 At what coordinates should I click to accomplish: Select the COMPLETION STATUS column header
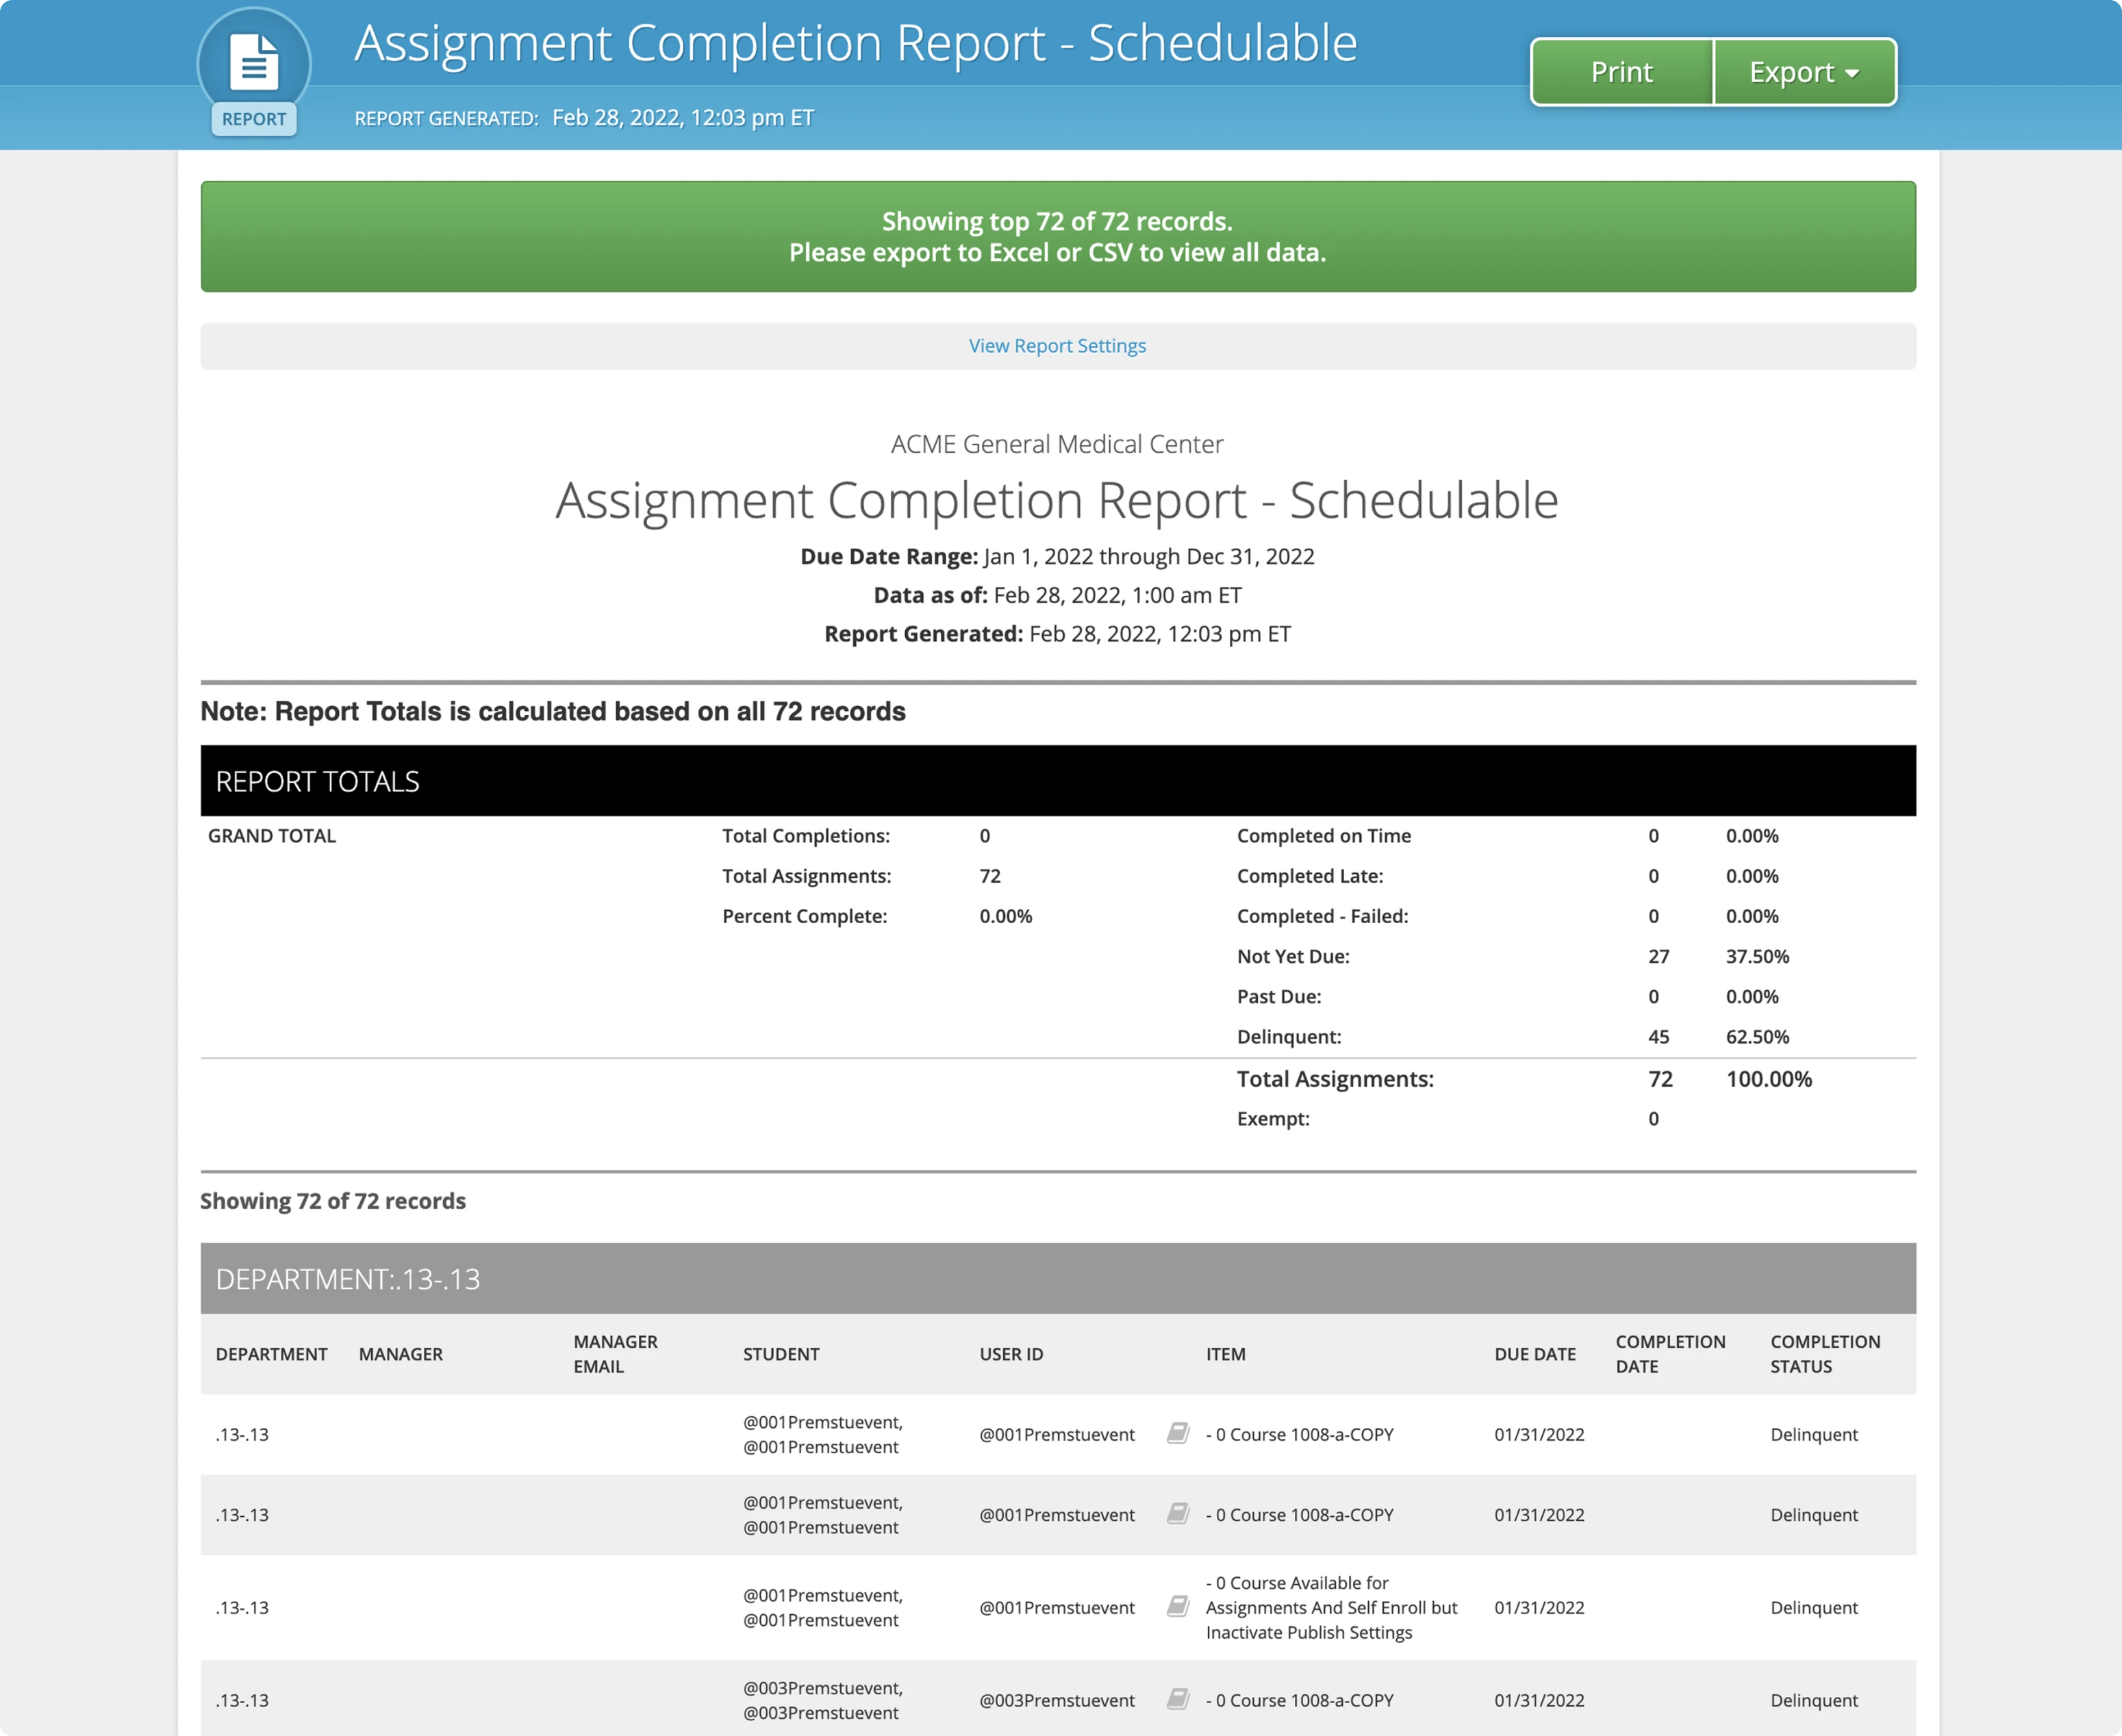(1825, 1354)
